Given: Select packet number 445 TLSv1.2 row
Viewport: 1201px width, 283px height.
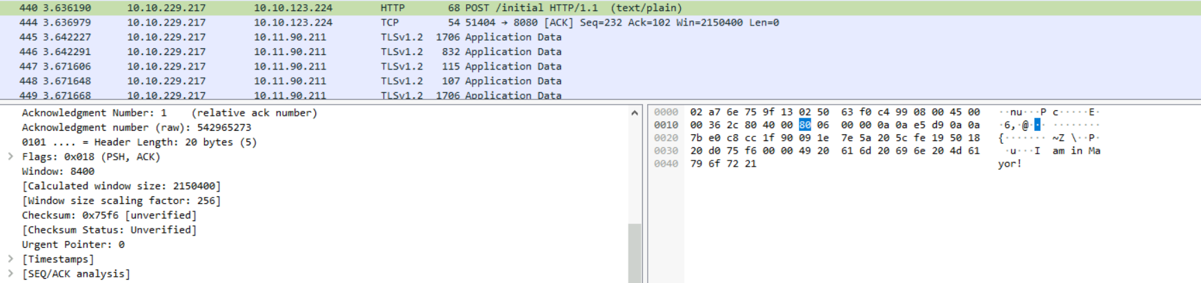Looking at the screenshot, I should 345,37.
